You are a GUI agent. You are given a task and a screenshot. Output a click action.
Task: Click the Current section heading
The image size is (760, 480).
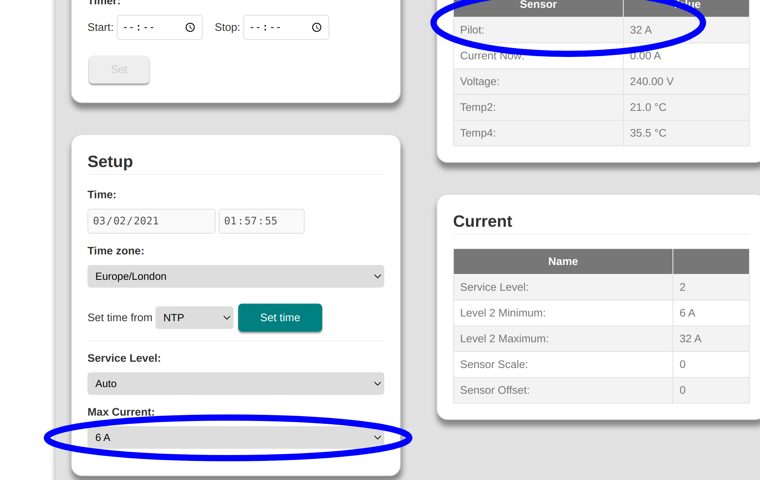(482, 221)
